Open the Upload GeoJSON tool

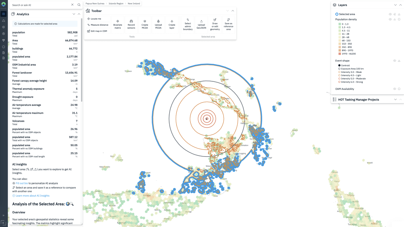tap(201, 24)
